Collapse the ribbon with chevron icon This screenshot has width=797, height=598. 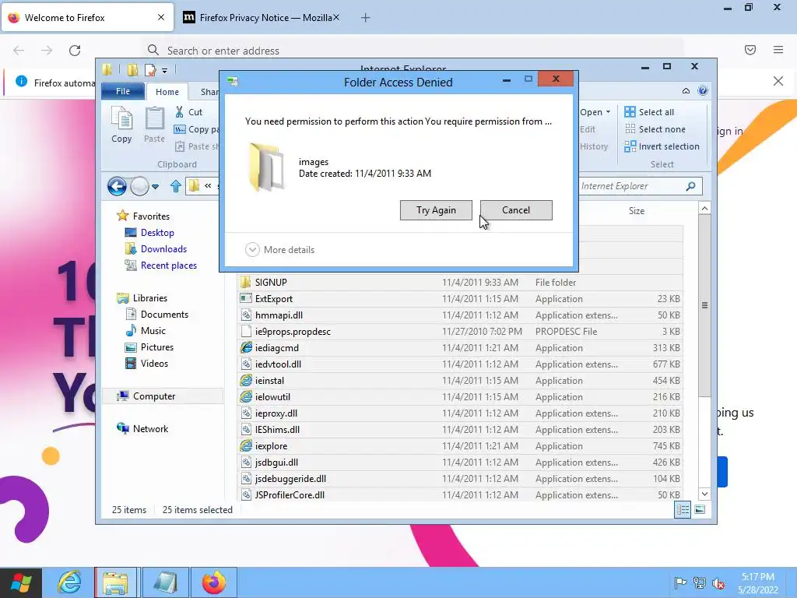pyautogui.click(x=686, y=90)
